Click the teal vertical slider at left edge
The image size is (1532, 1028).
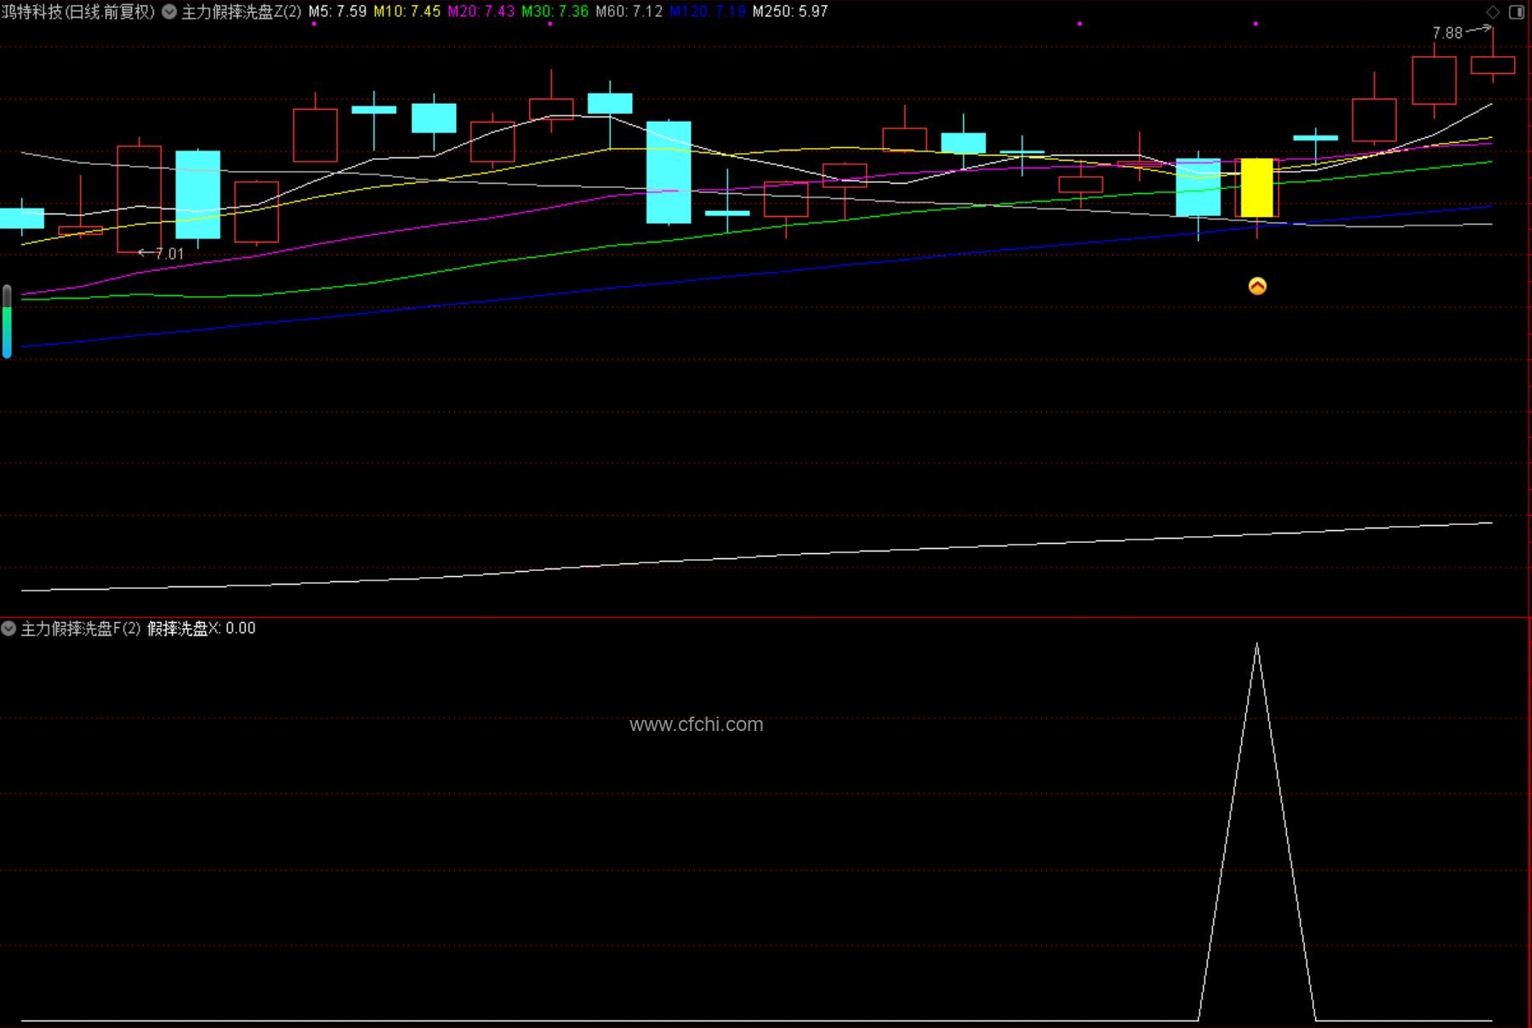click(x=7, y=322)
